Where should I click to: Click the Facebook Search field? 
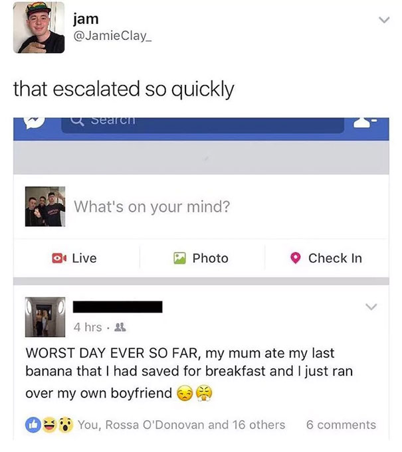[x=203, y=125]
